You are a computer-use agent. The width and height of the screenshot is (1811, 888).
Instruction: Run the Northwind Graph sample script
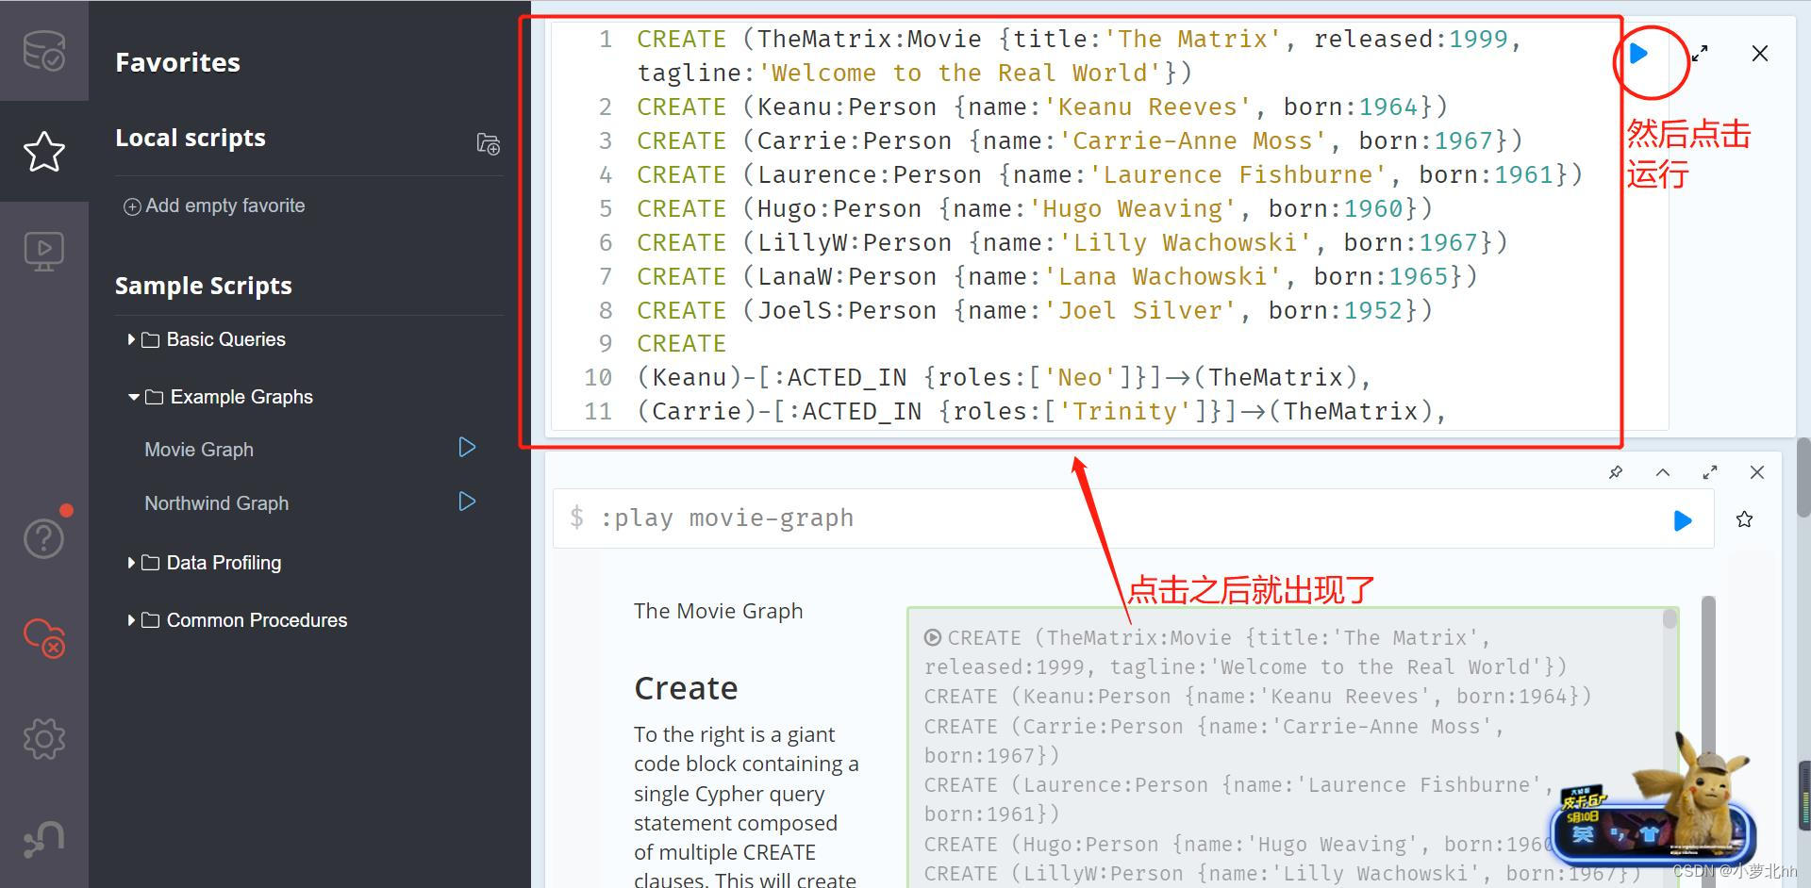[x=467, y=501]
